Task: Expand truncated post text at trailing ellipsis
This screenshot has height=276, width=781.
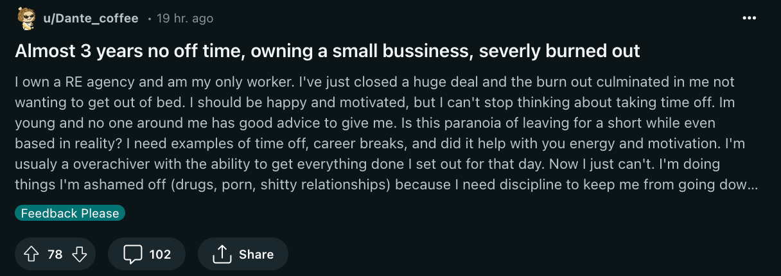Action: (x=751, y=185)
